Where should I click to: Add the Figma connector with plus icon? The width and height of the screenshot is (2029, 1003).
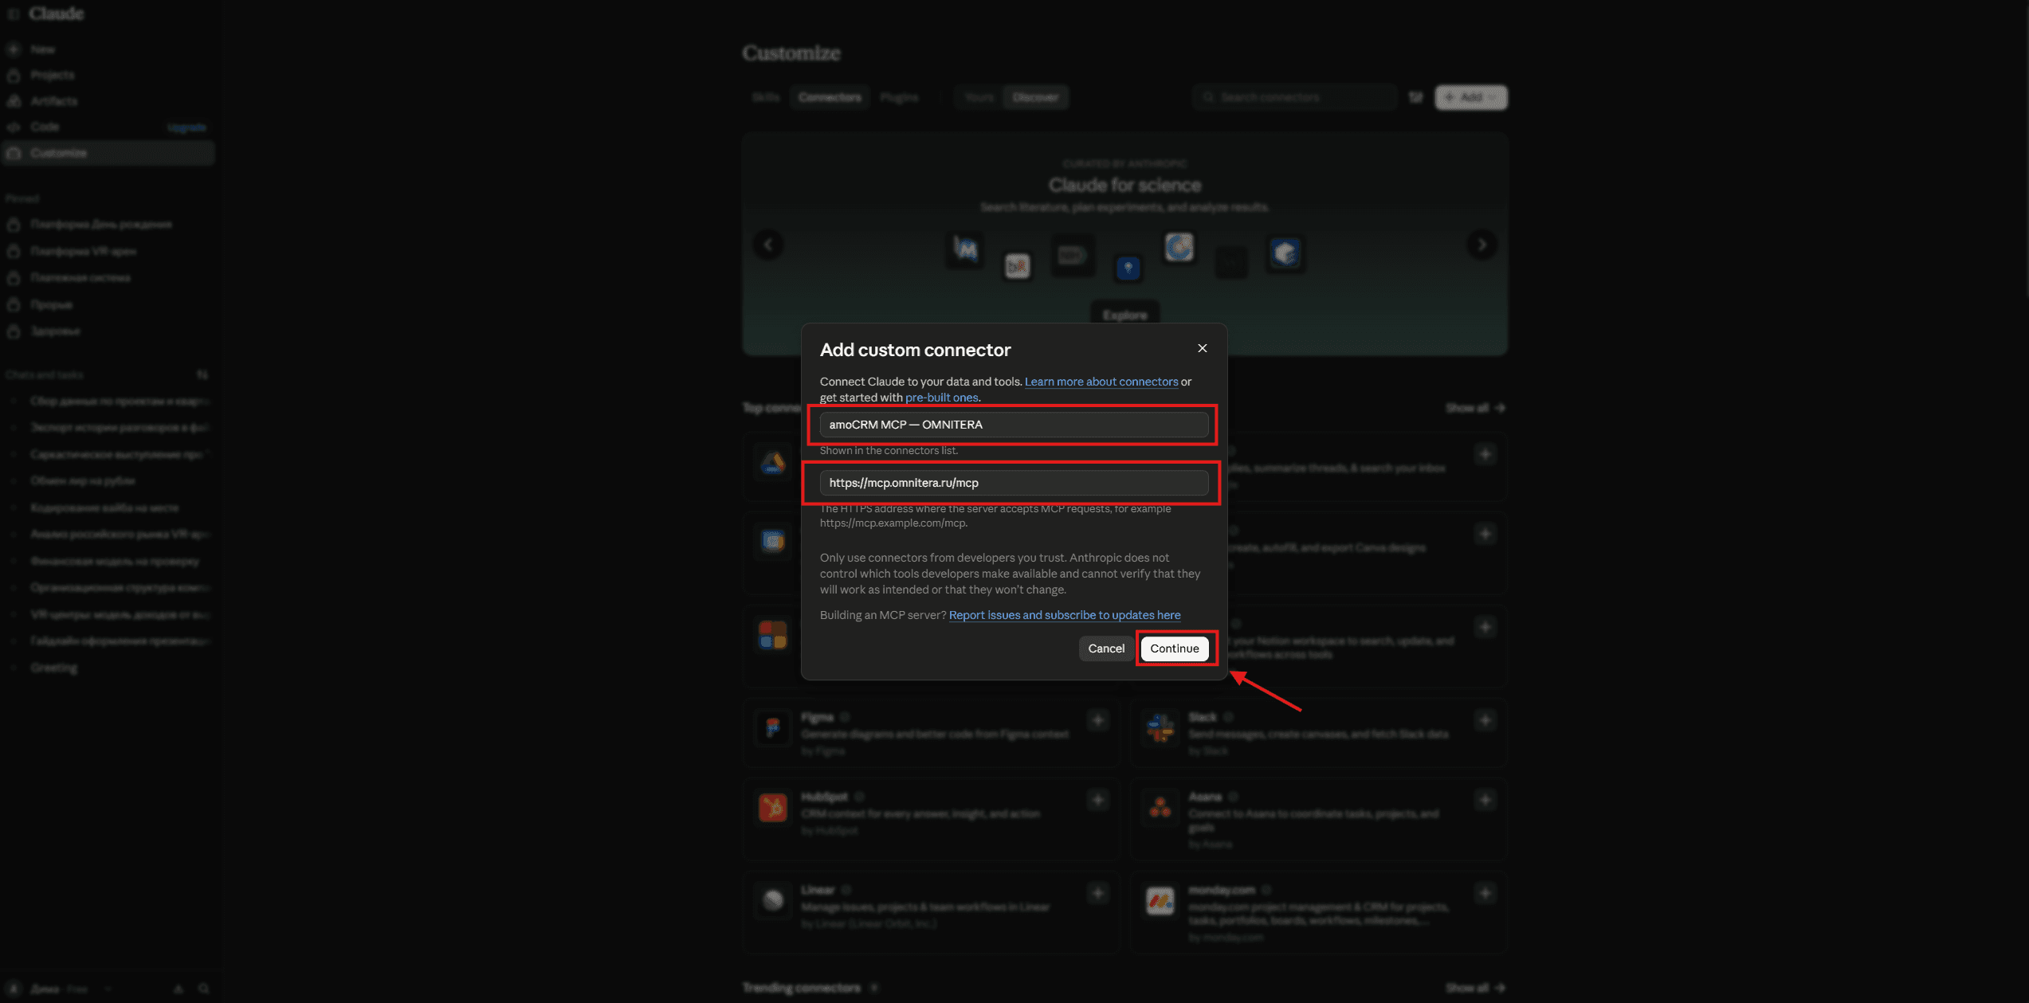pyautogui.click(x=1097, y=720)
